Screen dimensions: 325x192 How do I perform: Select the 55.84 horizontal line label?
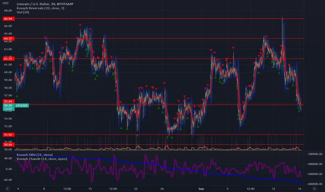pos(8,101)
